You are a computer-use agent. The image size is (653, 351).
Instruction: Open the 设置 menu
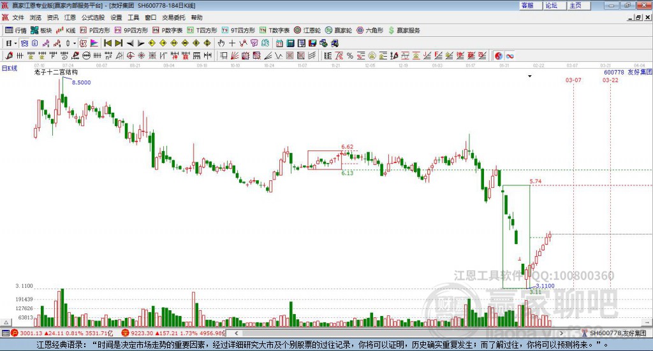pos(116,17)
